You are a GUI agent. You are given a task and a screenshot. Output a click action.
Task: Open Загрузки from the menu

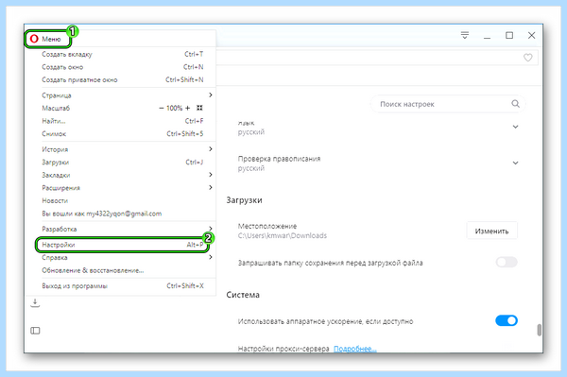pyautogui.click(x=122, y=163)
